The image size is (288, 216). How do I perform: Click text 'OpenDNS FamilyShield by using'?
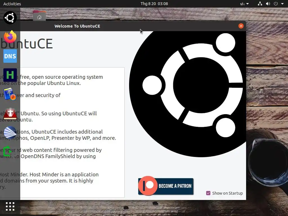tap(58, 156)
